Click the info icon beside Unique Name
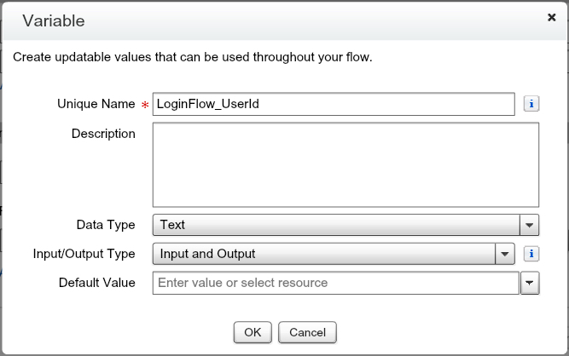This screenshot has height=356, width=569. click(x=531, y=104)
